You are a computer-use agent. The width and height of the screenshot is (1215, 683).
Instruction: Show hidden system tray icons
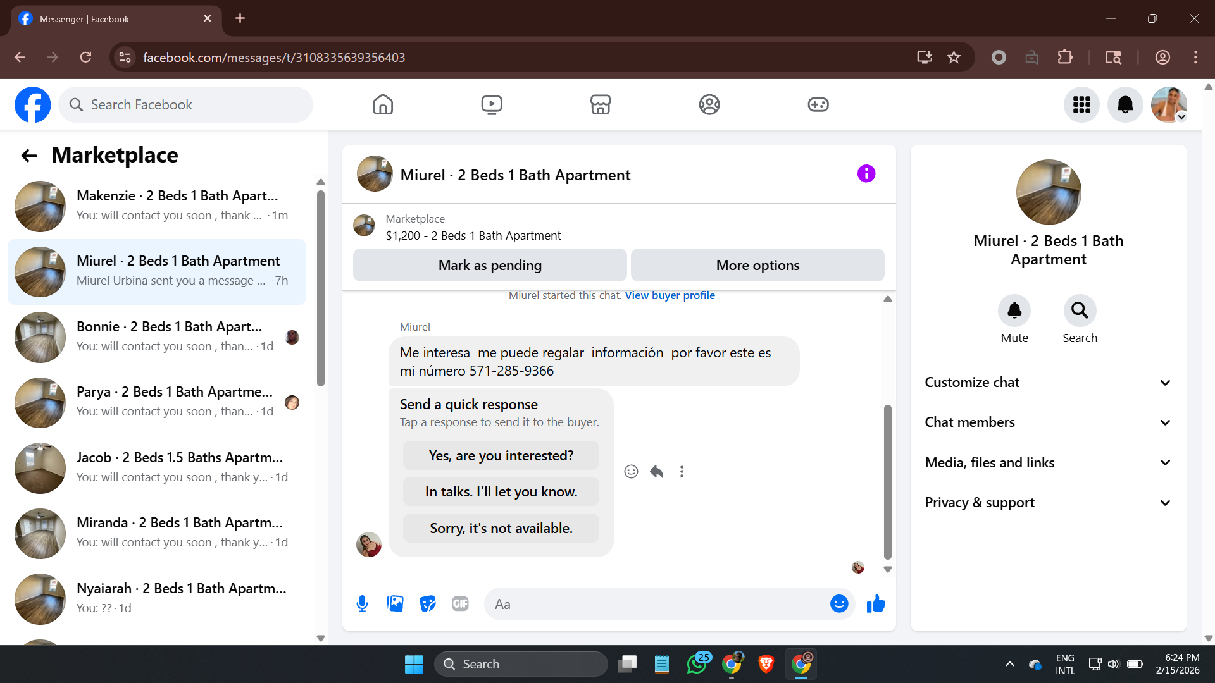[x=1010, y=664]
